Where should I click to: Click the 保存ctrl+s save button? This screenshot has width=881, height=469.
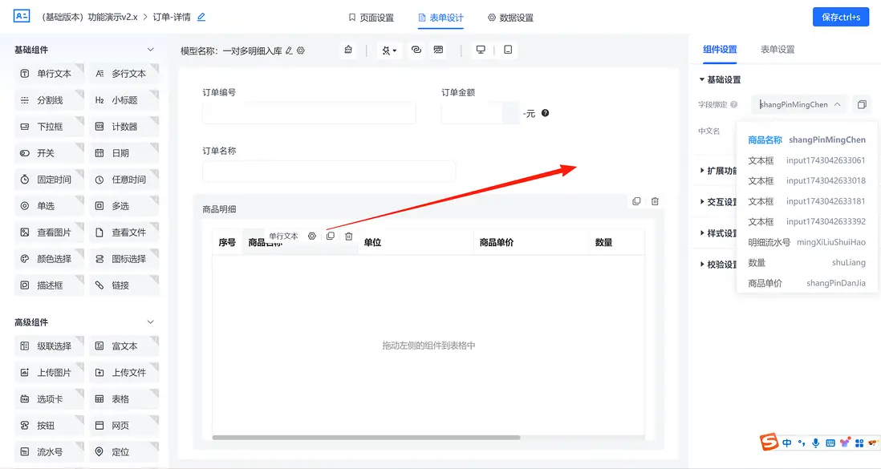[840, 16]
